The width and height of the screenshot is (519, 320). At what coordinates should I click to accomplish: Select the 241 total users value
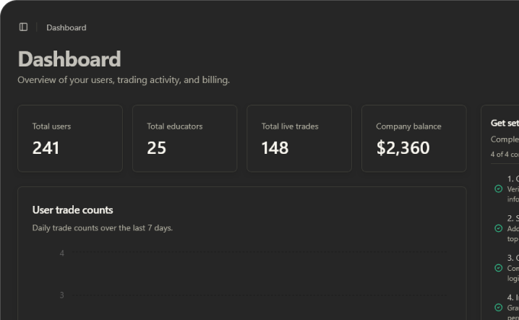[46, 147]
